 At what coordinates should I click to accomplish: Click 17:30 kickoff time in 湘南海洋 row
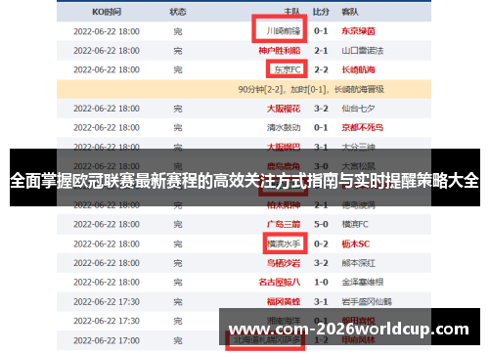107,321
